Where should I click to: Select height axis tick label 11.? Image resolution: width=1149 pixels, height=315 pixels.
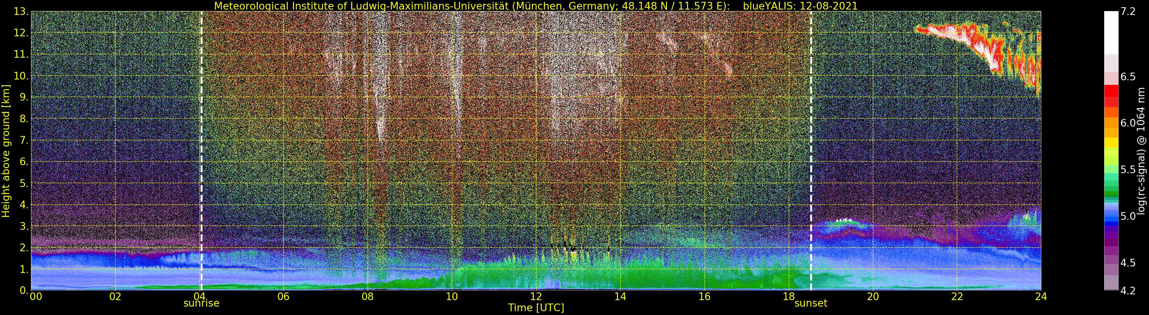pos(21,54)
